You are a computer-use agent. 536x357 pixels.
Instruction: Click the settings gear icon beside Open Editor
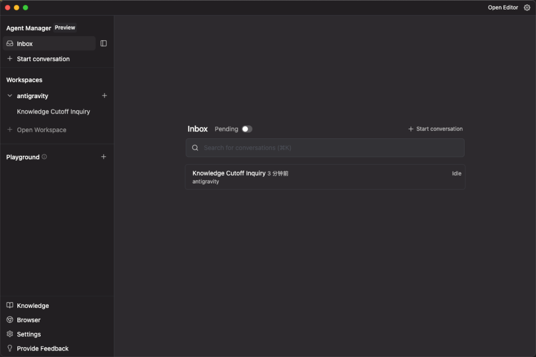[527, 7]
